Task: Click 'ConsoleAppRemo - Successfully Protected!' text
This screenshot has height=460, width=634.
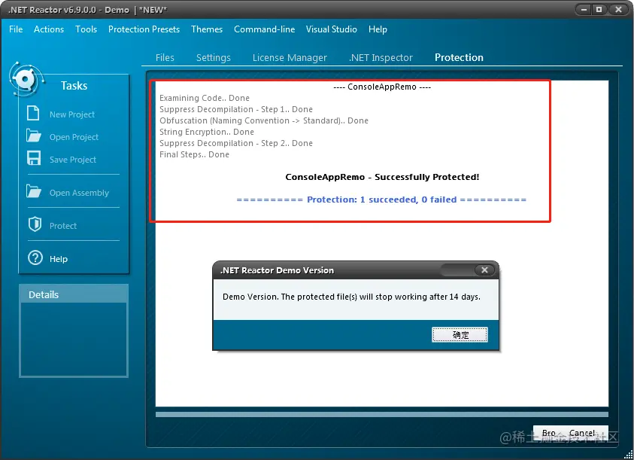Action: (382, 177)
